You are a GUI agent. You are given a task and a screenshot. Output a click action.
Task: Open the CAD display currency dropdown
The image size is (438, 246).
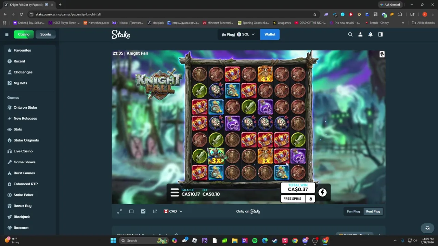click(x=173, y=211)
